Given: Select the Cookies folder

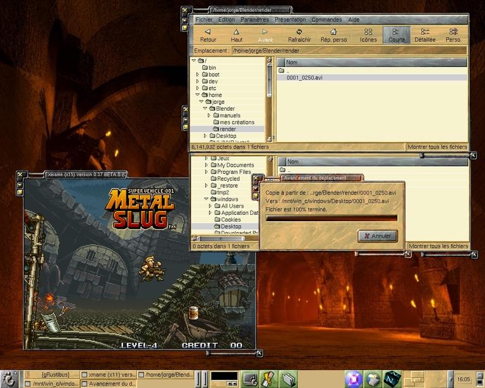Looking at the screenshot, I should (227, 219).
